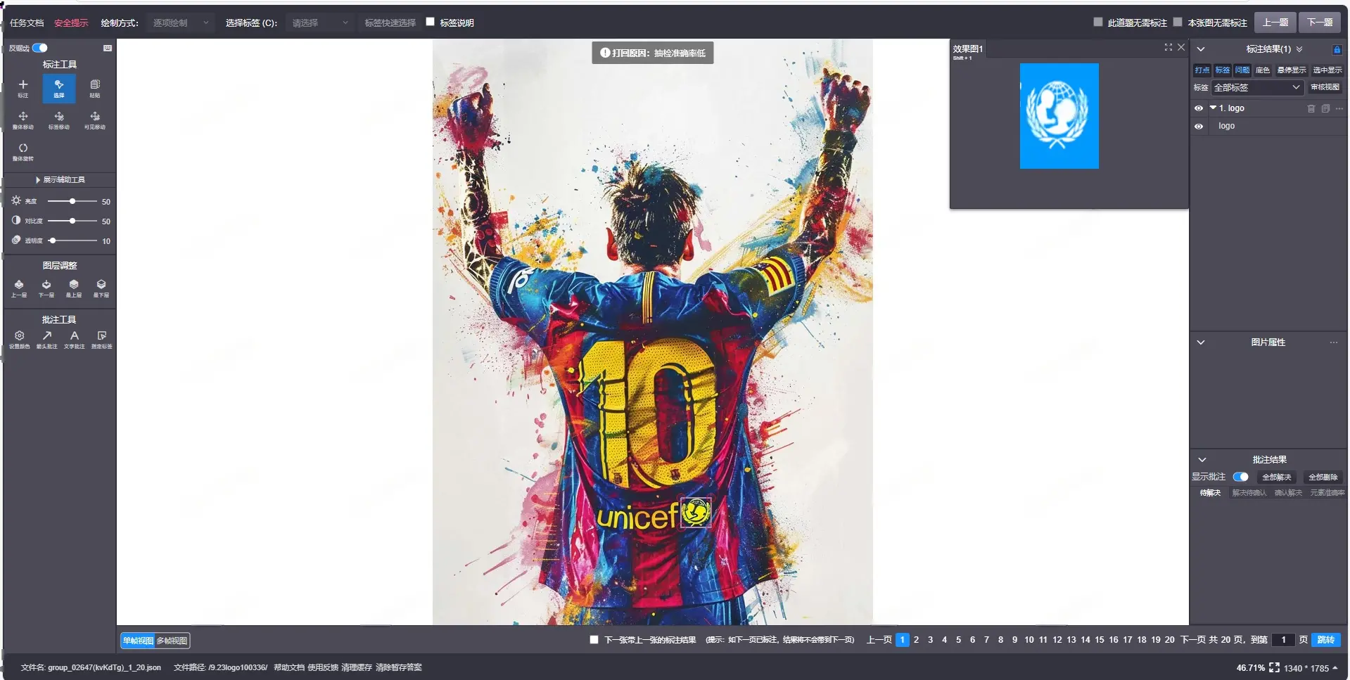Check 下一张带上一张的标注结果 checkbox
The image size is (1350, 680).
point(594,640)
